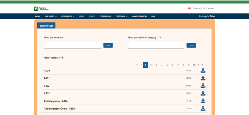249x115 pixels.
Task: Click cerca next to Filtra per comune
Action: click(x=108, y=45)
